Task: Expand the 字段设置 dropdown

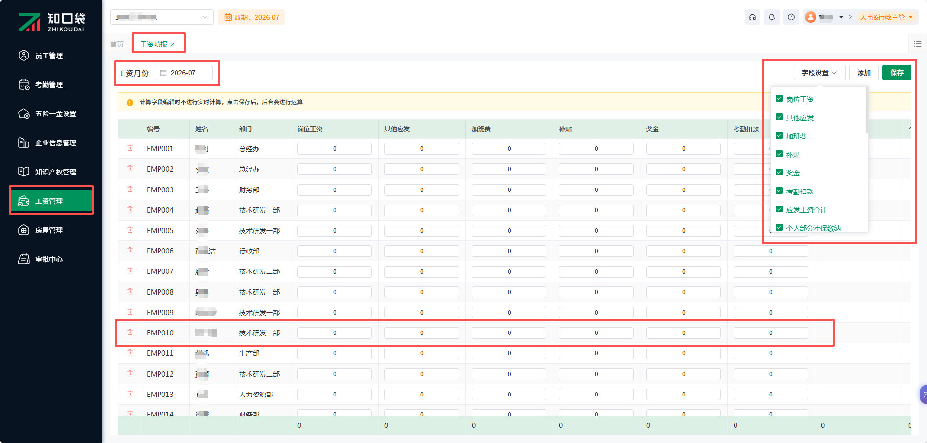Action: (819, 73)
